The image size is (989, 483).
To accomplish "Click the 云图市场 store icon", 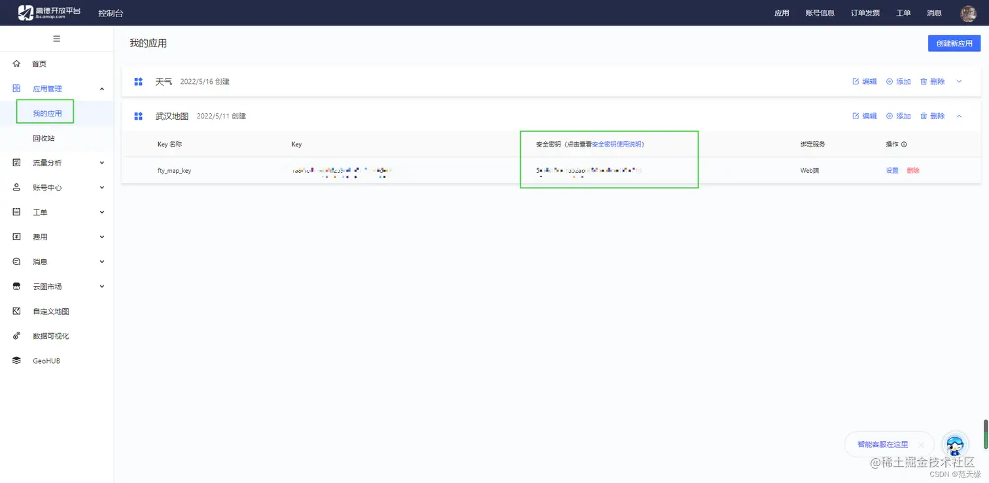I will pyautogui.click(x=17, y=286).
